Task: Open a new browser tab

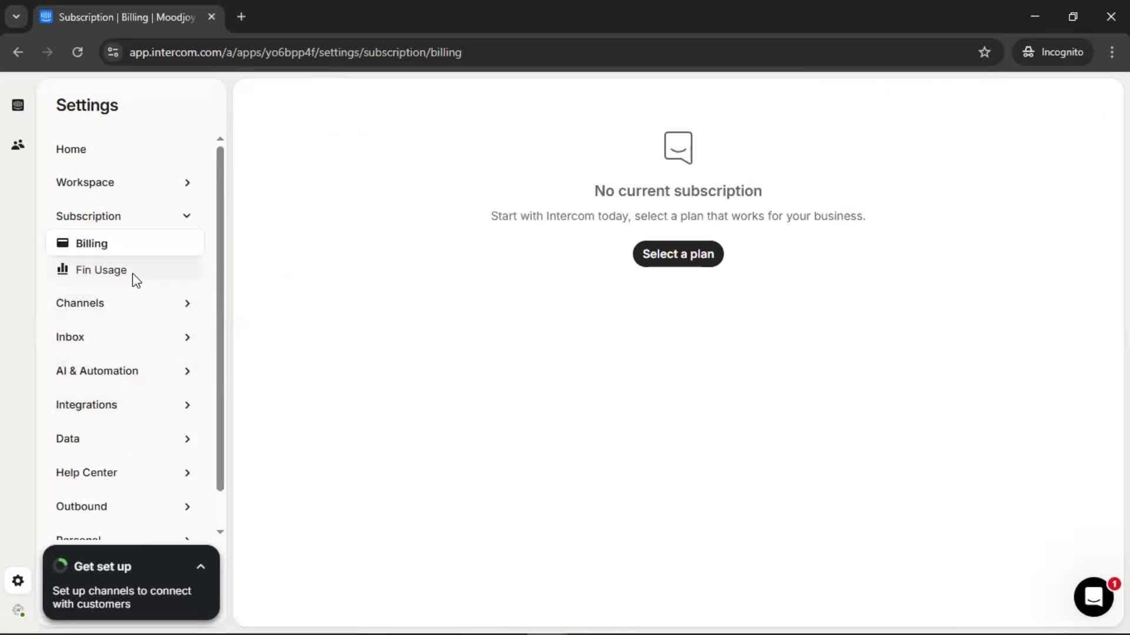Action: [241, 16]
